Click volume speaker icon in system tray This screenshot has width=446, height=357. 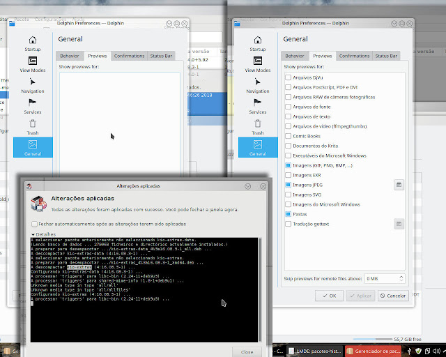(436, 351)
